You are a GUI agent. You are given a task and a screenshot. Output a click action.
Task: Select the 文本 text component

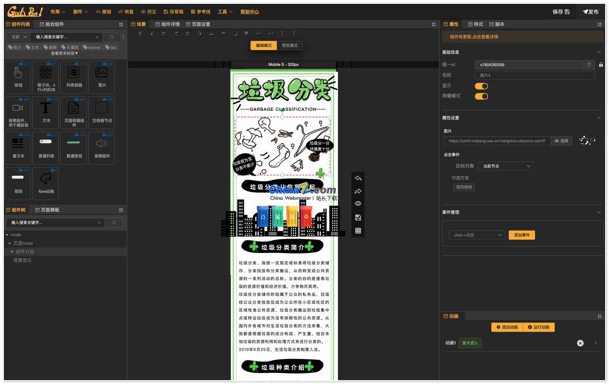(46, 112)
